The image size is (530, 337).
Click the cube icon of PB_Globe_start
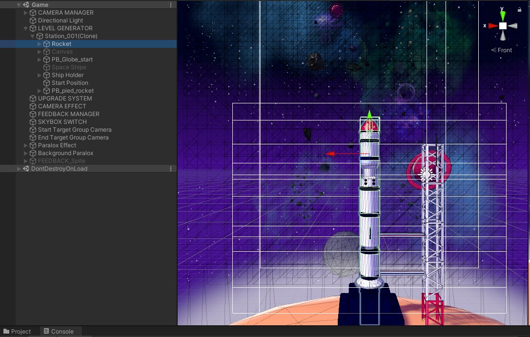(x=46, y=59)
